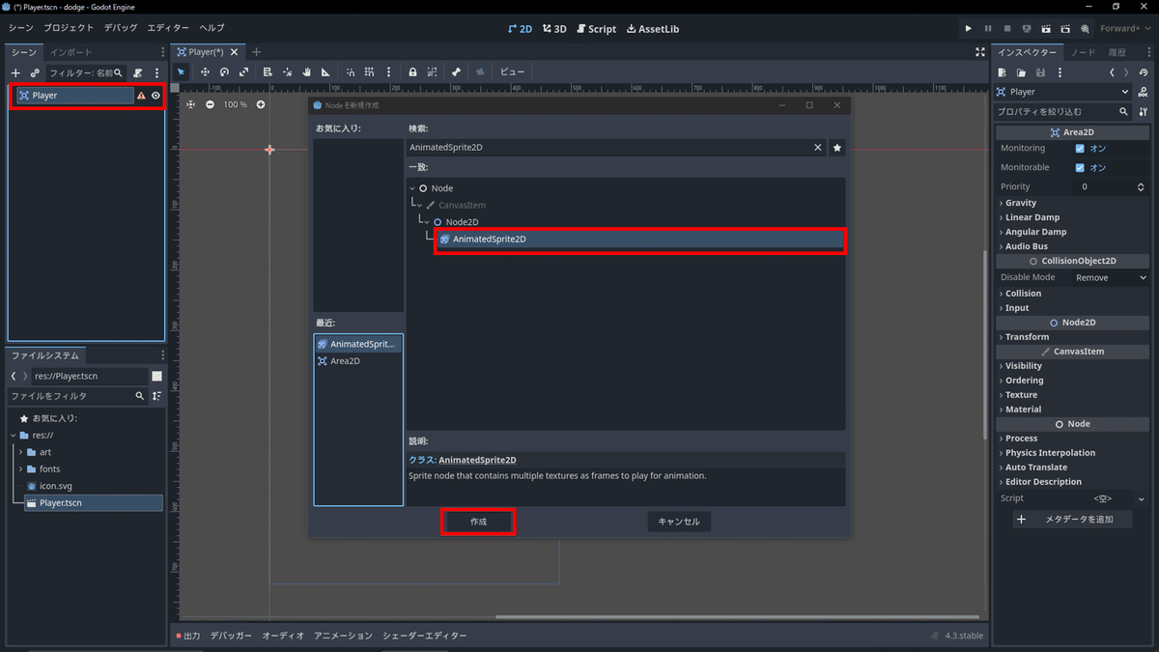Click the object history icon in Inspector
1159x652 pixels.
pos(1142,72)
